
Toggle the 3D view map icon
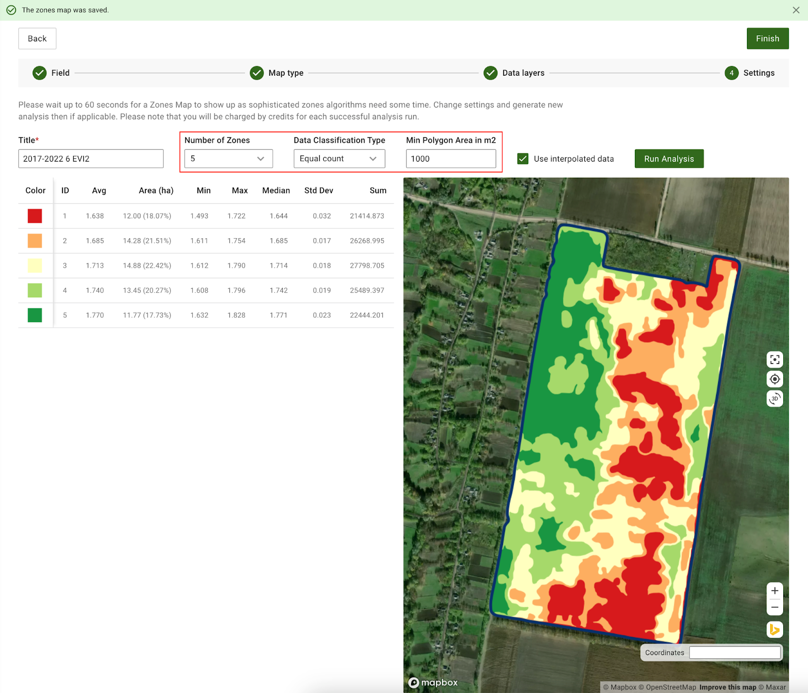point(775,399)
